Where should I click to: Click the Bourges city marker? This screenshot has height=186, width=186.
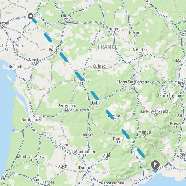pos(114,32)
